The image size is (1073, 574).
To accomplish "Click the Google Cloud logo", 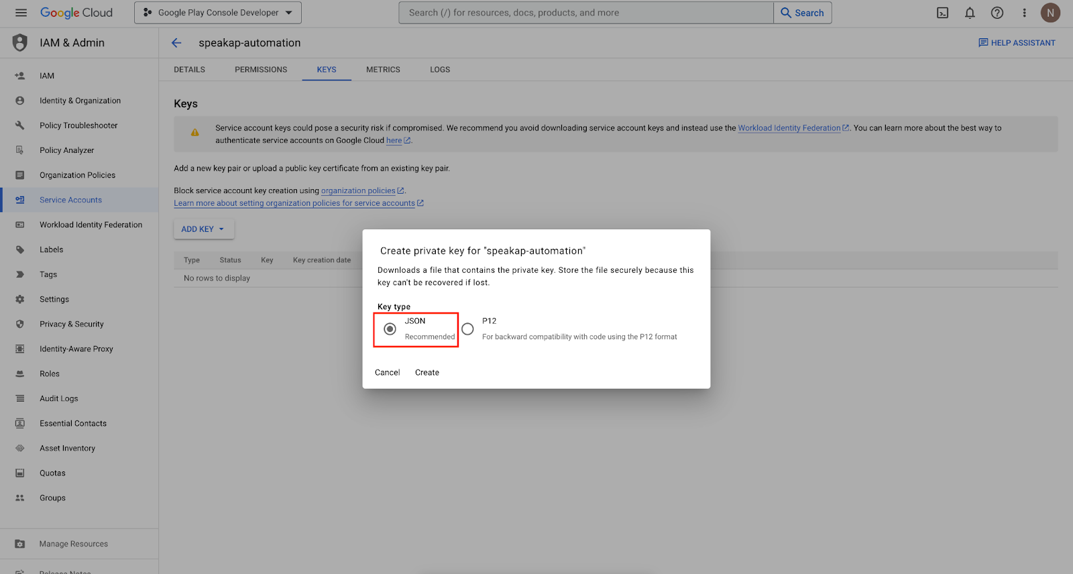I will [76, 13].
